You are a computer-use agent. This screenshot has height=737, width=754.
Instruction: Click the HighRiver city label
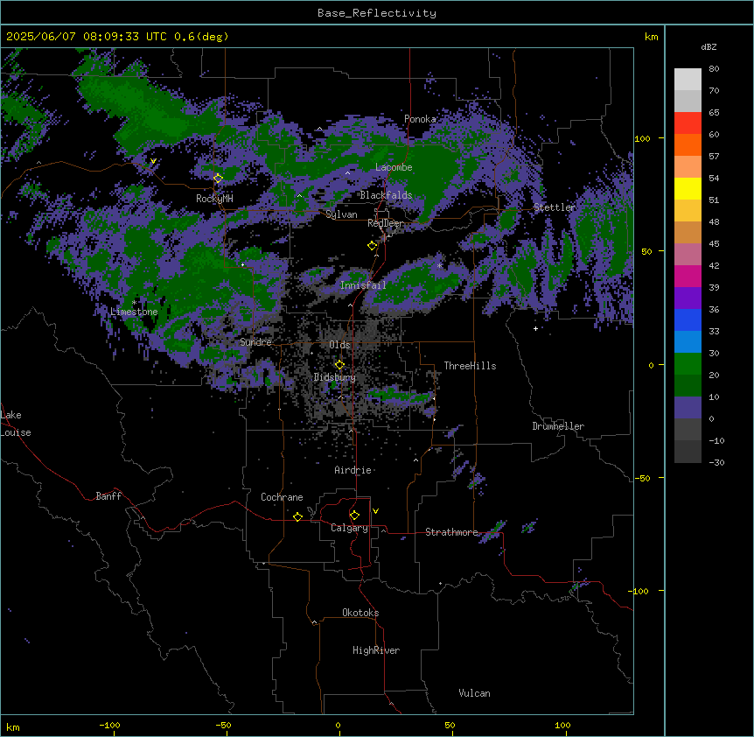click(376, 650)
